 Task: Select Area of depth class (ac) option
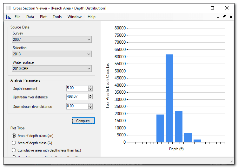pos(14,135)
